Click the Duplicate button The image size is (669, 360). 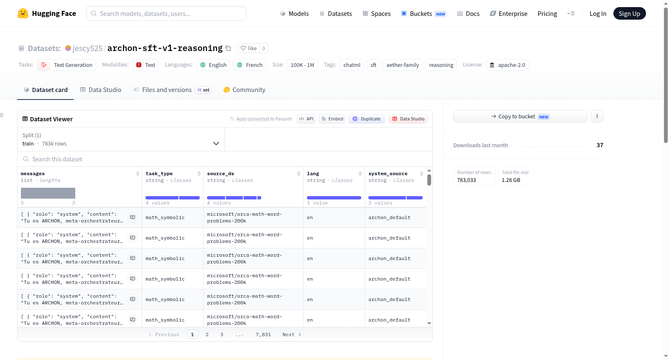(367, 119)
